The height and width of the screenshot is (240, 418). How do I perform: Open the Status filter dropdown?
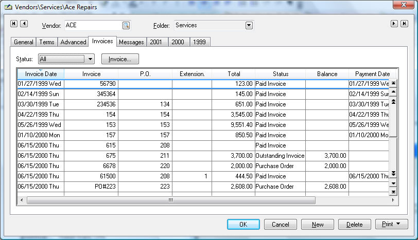90,59
